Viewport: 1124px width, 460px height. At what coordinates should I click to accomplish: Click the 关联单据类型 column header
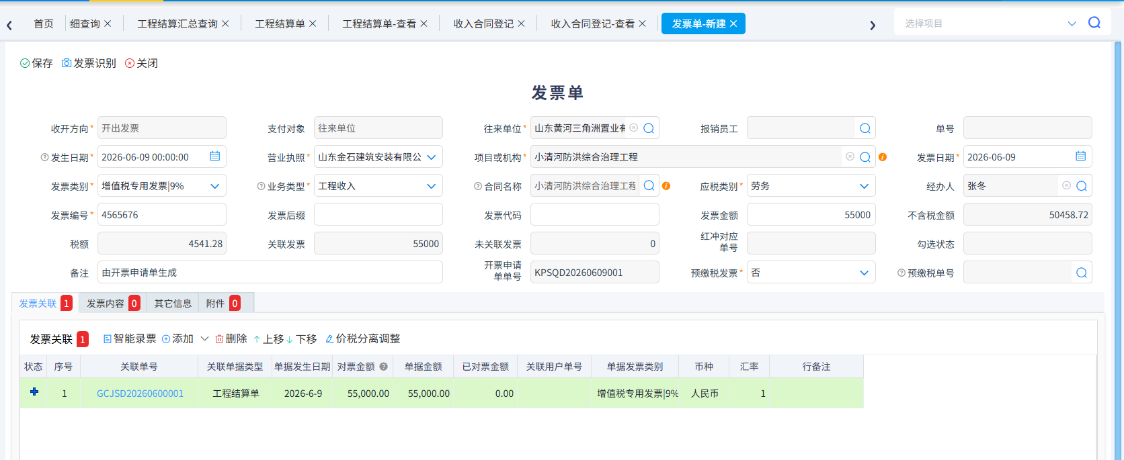(x=235, y=367)
